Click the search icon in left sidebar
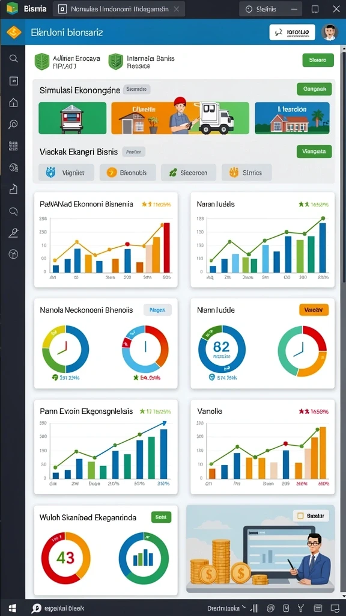346x616 pixels. (13, 58)
